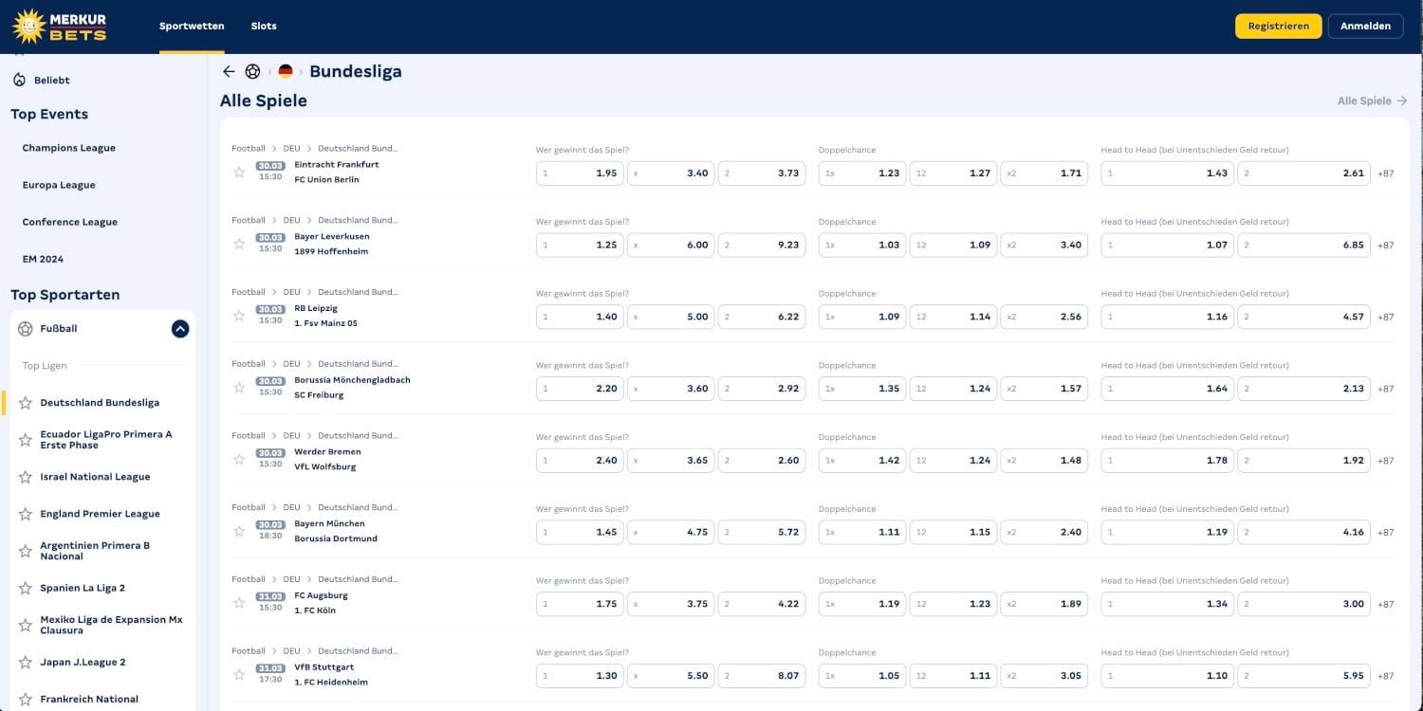Click the German flag in the breadcrumb
The height and width of the screenshot is (711, 1423).
tap(286, 71)
